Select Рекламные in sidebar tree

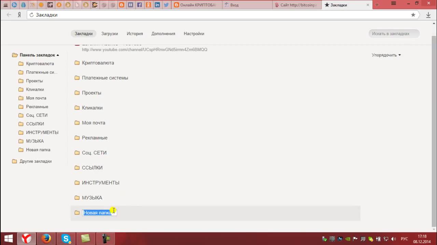[x=37, y=107]
